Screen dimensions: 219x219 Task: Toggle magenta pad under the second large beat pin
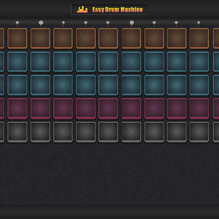click(131, 108)
